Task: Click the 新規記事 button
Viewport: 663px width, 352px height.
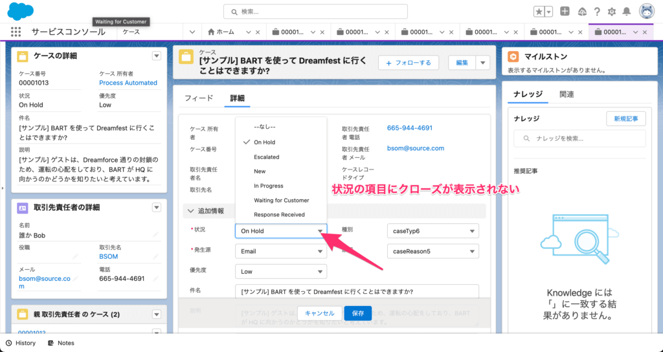Action: pos(626,119)
